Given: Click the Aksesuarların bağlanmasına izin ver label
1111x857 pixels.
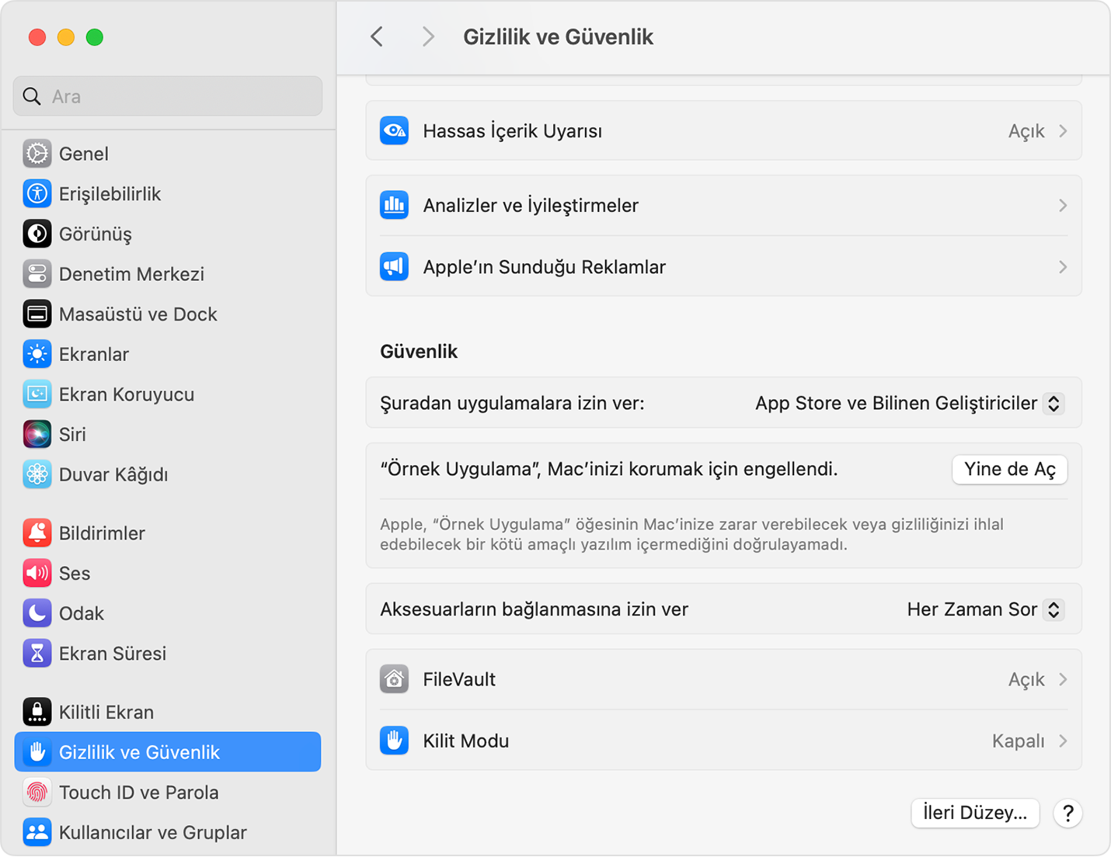Looking at the screenshot, I should click(x=534, y=609).
